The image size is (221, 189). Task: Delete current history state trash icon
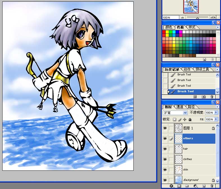pos(212,97)
